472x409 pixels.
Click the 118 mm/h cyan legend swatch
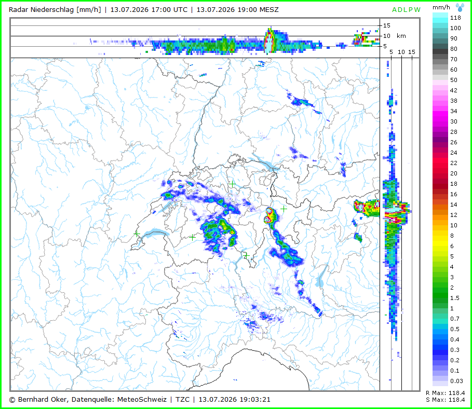click(x=440, y=18)
